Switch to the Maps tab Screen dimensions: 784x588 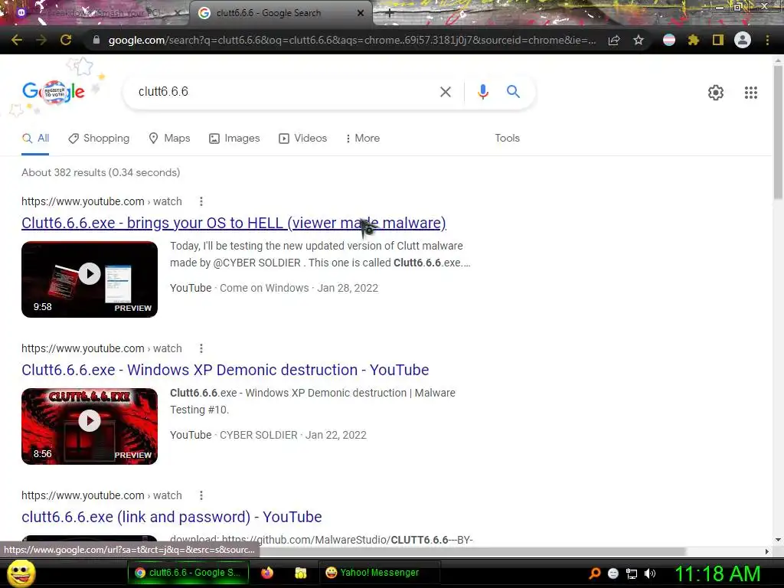pyautogui.click(x=169, y=139)
